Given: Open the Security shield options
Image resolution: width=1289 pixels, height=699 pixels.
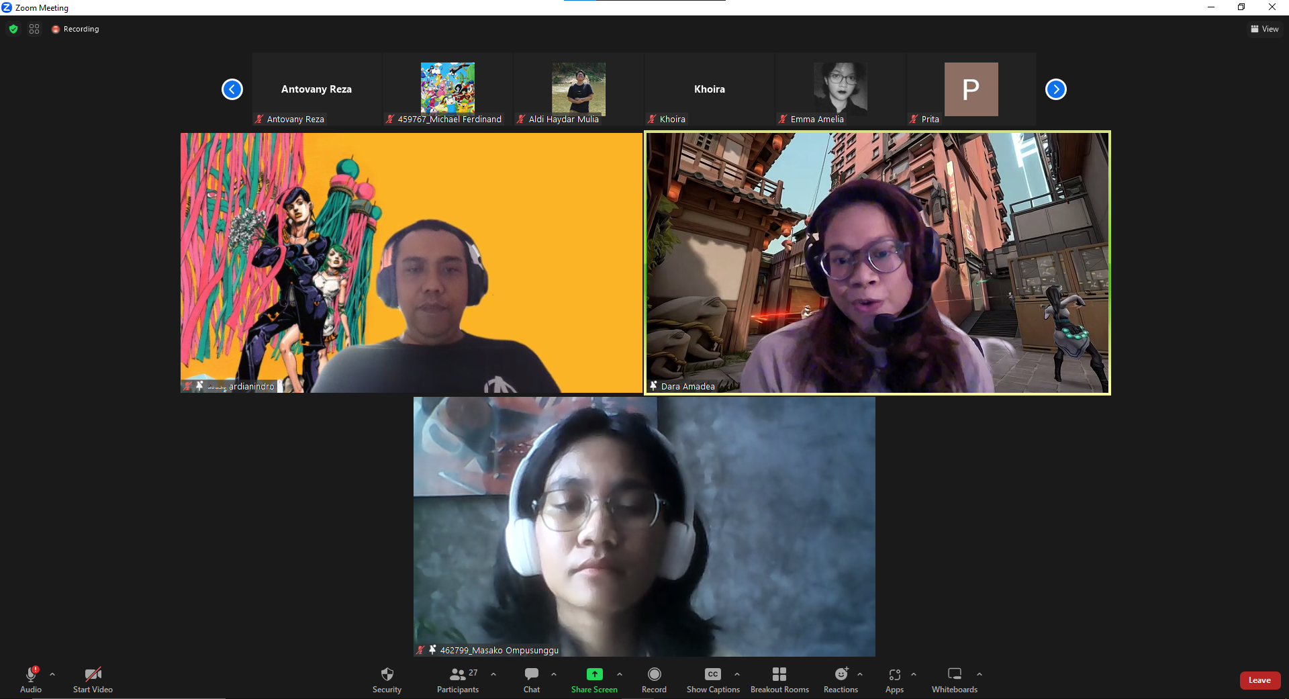Looking at the screenshot, I should click(387, 679).
